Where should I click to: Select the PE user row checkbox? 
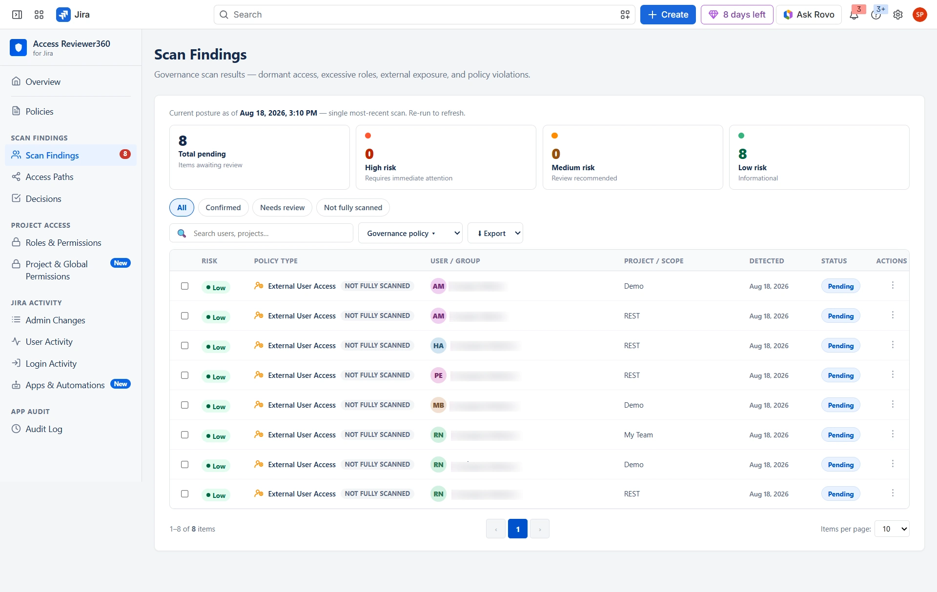[x=184, y=375]
